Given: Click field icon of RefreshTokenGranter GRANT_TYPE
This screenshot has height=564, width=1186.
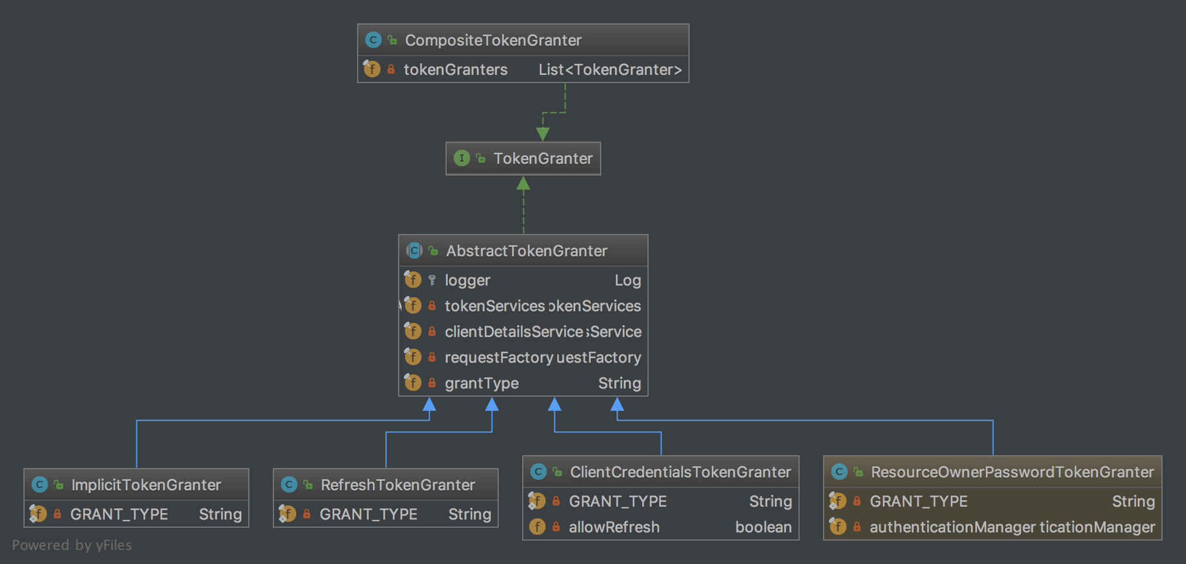Looking at the screenshot, I should [287, 514].
